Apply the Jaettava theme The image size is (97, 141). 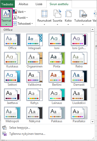point(12,96)
